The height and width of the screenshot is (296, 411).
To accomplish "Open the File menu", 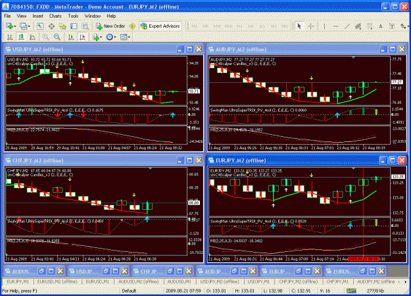I will [7, 16].
